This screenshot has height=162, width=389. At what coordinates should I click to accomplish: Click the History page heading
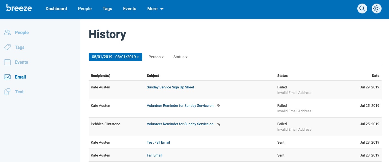[107, 35]
